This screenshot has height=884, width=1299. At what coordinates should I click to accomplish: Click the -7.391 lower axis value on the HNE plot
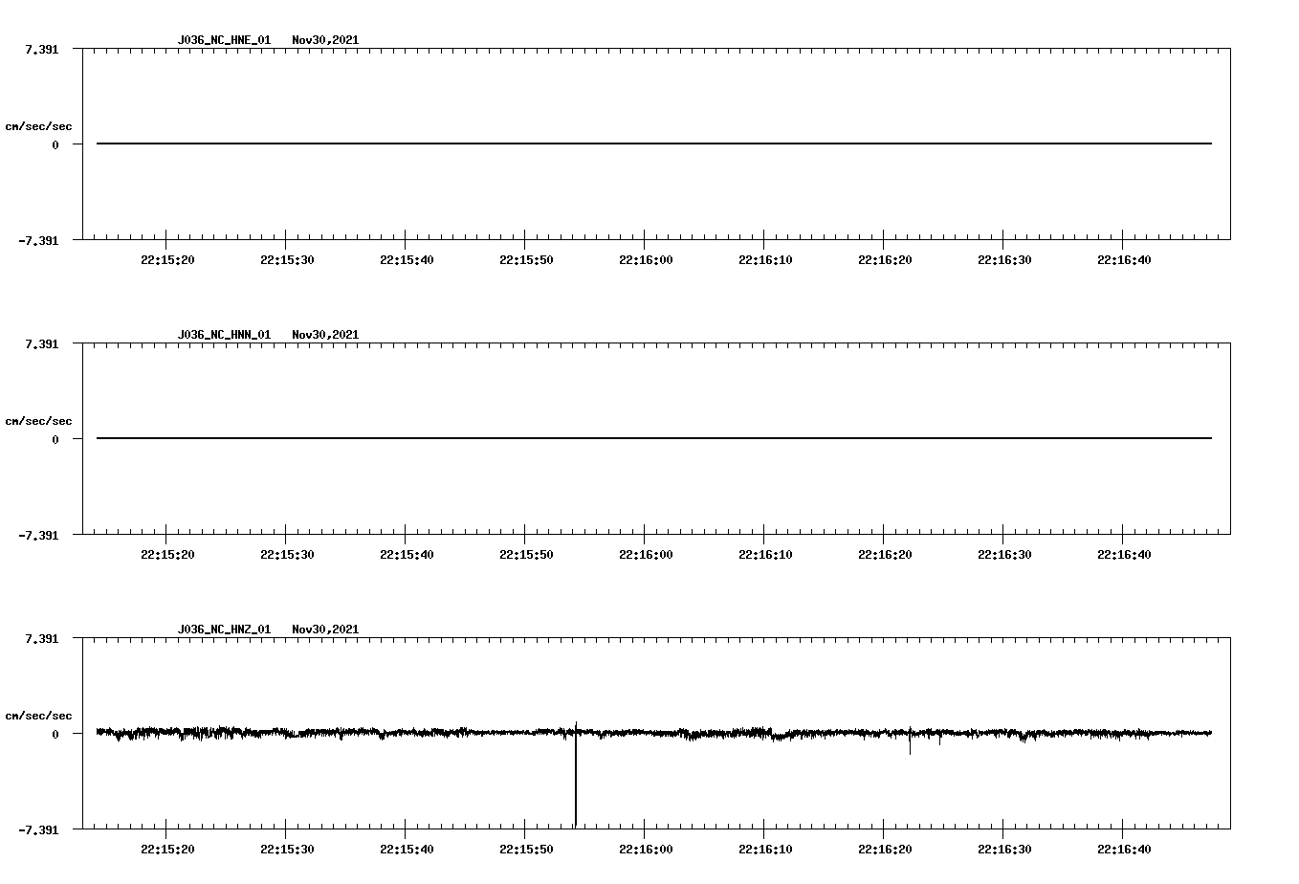[38, 241]
